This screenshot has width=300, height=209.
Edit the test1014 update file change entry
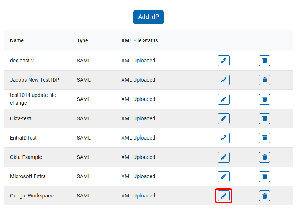223,99
